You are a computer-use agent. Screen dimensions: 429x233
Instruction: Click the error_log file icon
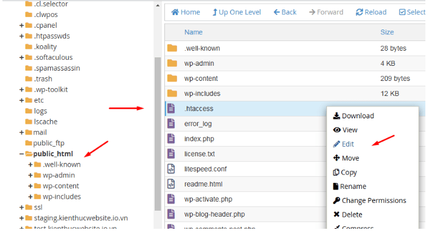coord(171,124)
